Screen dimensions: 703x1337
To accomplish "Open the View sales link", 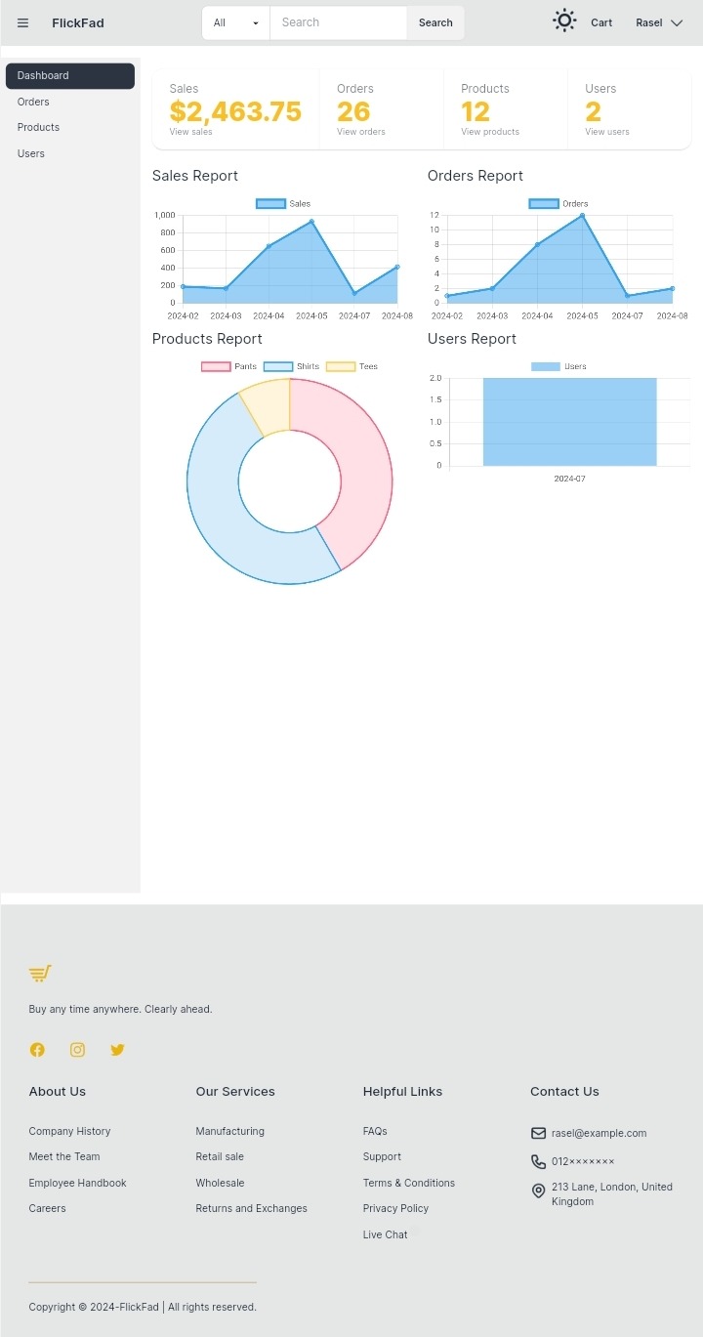I will pyautogui.click(x=190, y=132).
